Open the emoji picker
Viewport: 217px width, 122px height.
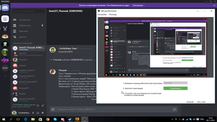pyautogui.click(x=174, y=110)
